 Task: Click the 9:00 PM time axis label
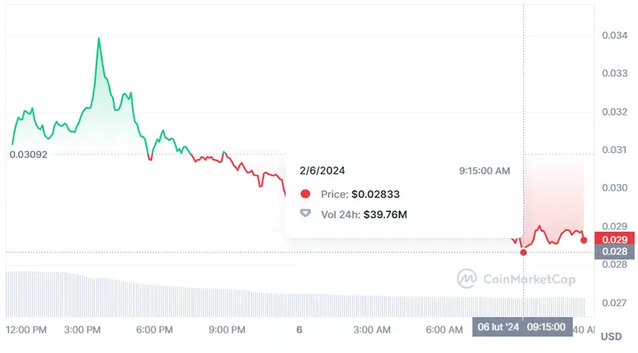click(x=226, y=329)
